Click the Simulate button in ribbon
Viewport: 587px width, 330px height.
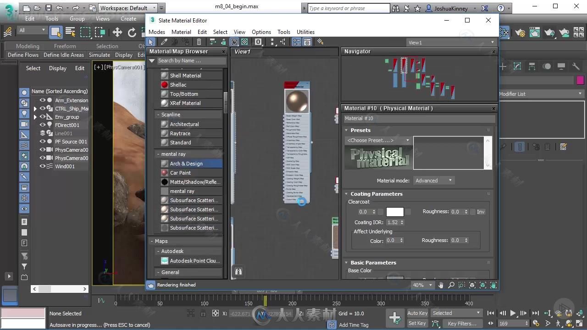point(100,55)
